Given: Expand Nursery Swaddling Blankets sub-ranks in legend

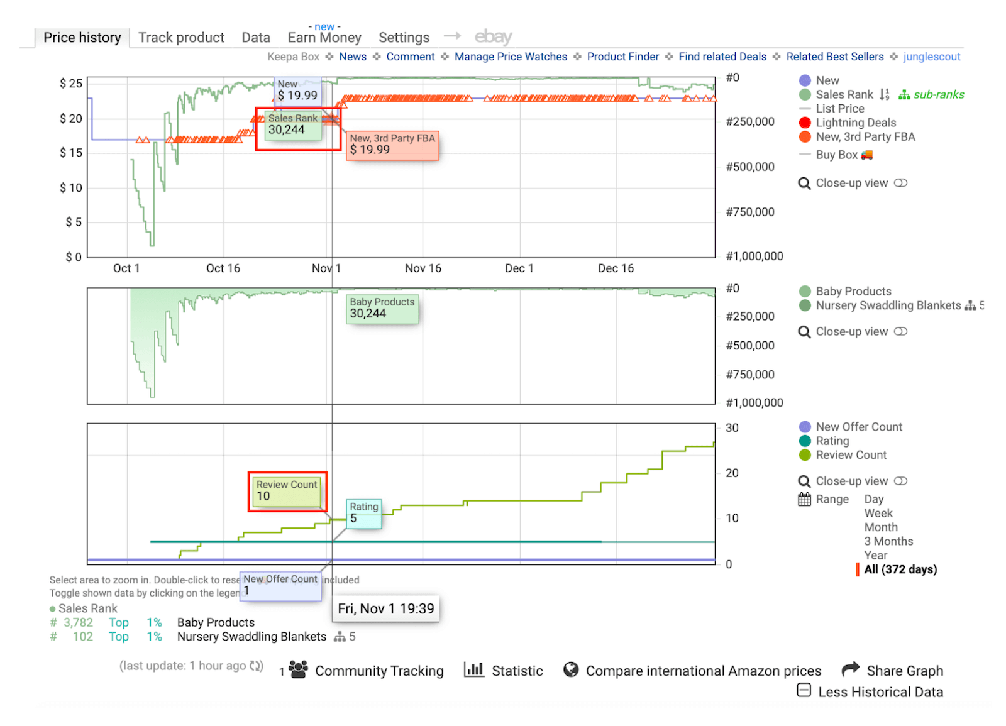Looking at the screenshot, I should (x=970, y=305).
